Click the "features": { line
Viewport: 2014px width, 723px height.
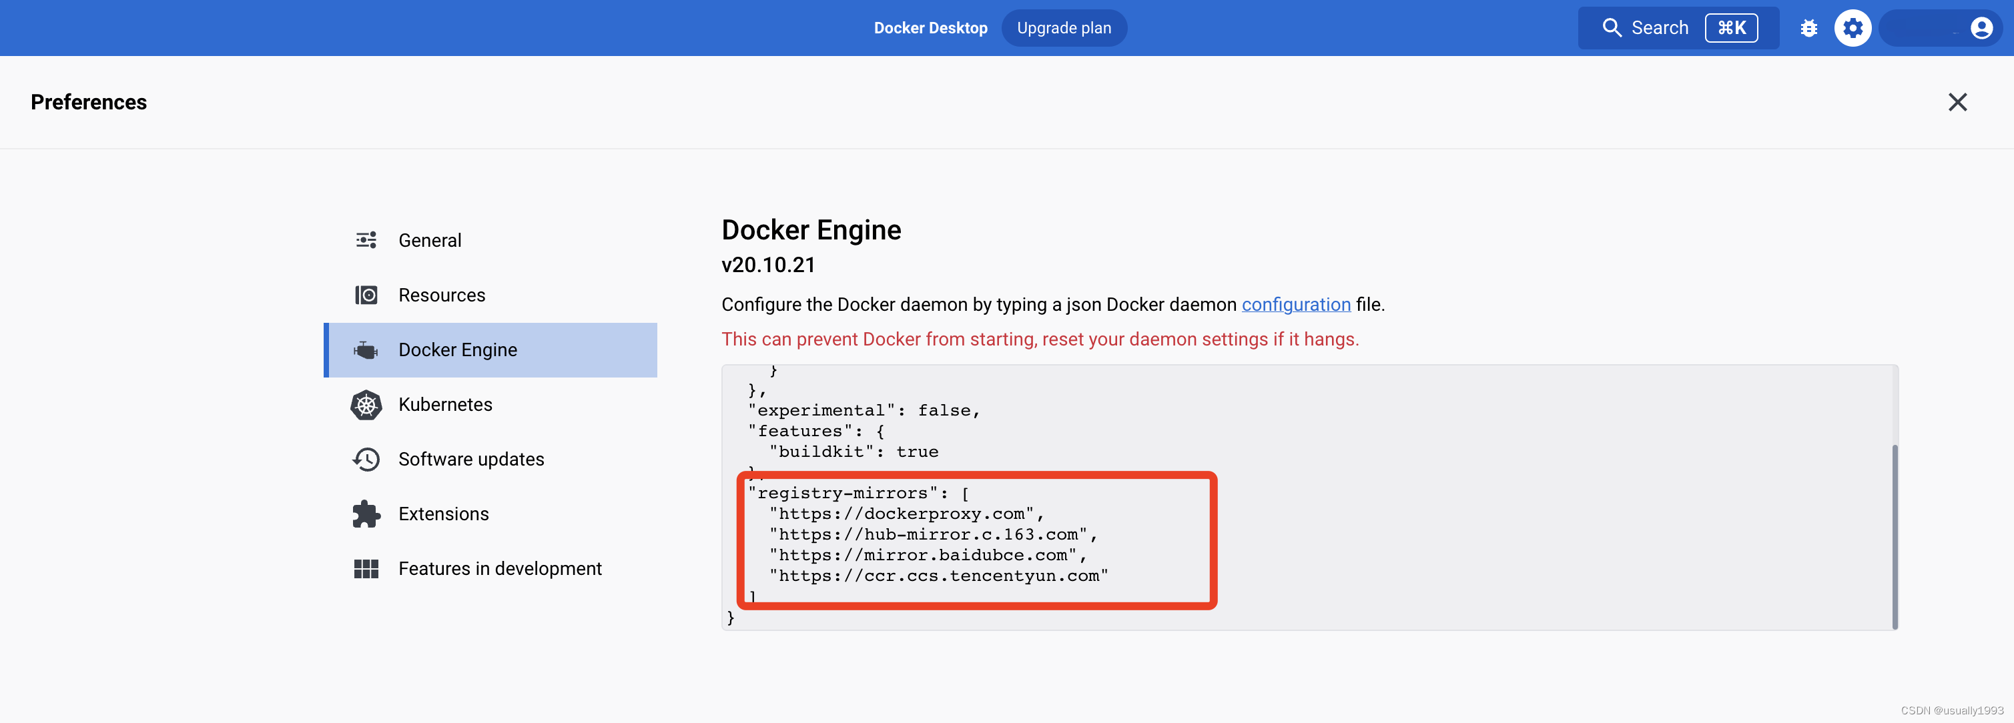click(x=816, y=432)
